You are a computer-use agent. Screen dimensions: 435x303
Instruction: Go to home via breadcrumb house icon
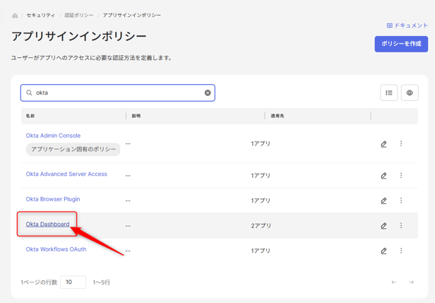tap(15, 16)
